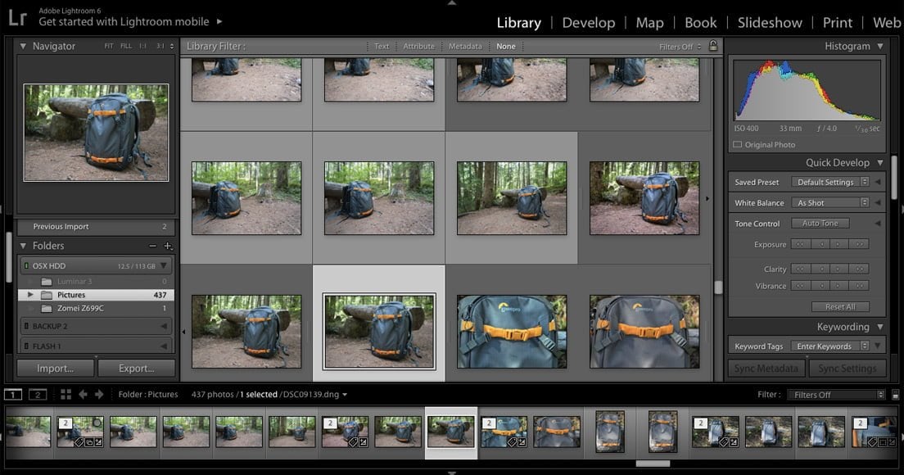Go forward with the right arrow
Image resolution: width=904 pixels, height=475 pixels.
click(99, 394)
